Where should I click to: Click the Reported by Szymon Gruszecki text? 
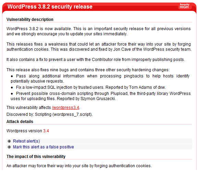[x=86, y=98]
